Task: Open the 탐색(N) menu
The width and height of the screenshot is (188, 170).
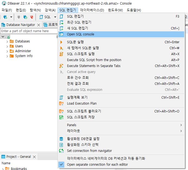Action: [x=35, y=10]
